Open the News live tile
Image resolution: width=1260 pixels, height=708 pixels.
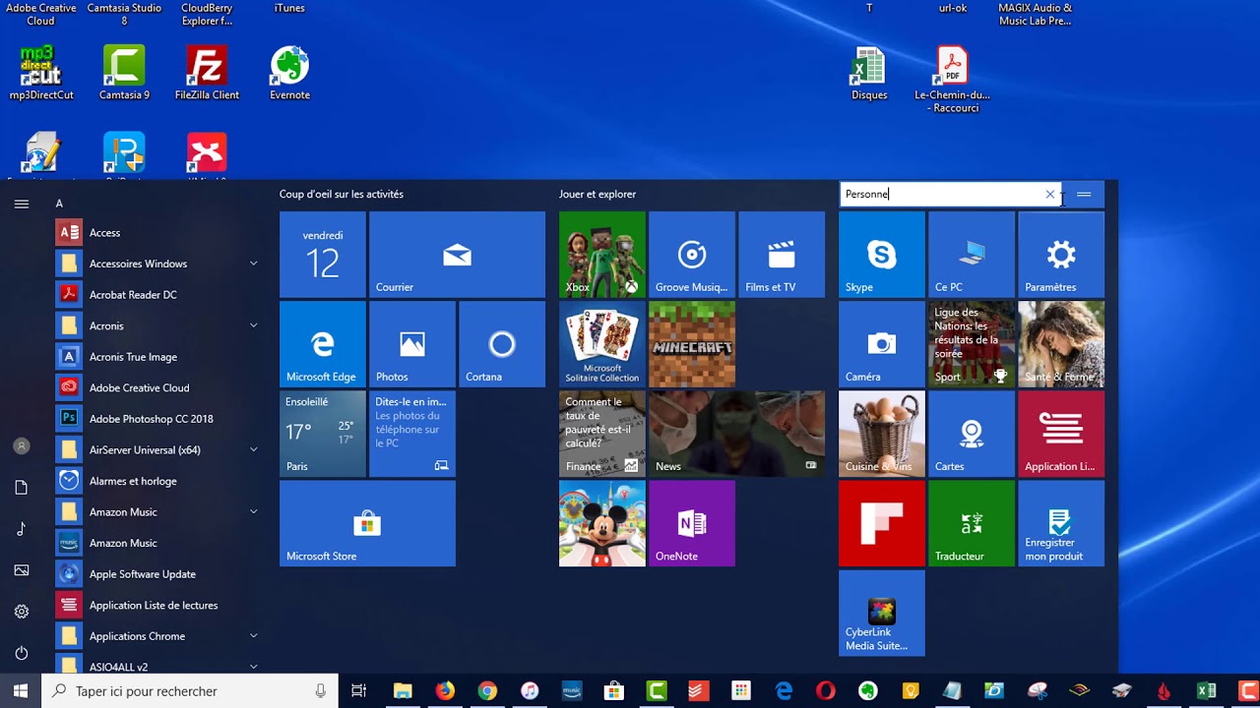[736, 434]
